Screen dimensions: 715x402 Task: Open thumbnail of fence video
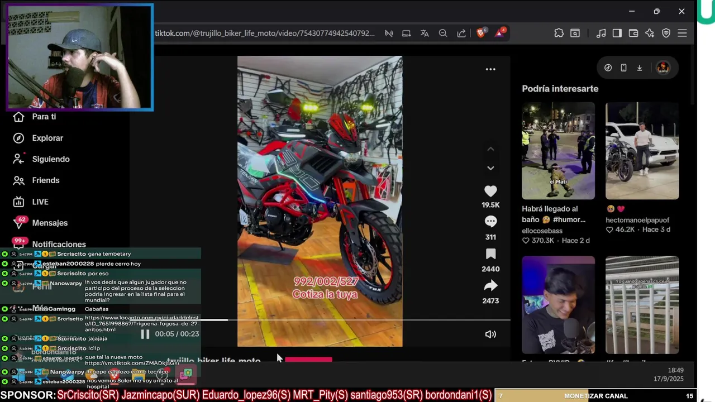click(x=642, y=305)
